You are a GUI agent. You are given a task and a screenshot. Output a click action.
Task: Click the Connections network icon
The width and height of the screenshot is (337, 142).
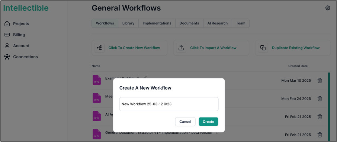(7, 57)
